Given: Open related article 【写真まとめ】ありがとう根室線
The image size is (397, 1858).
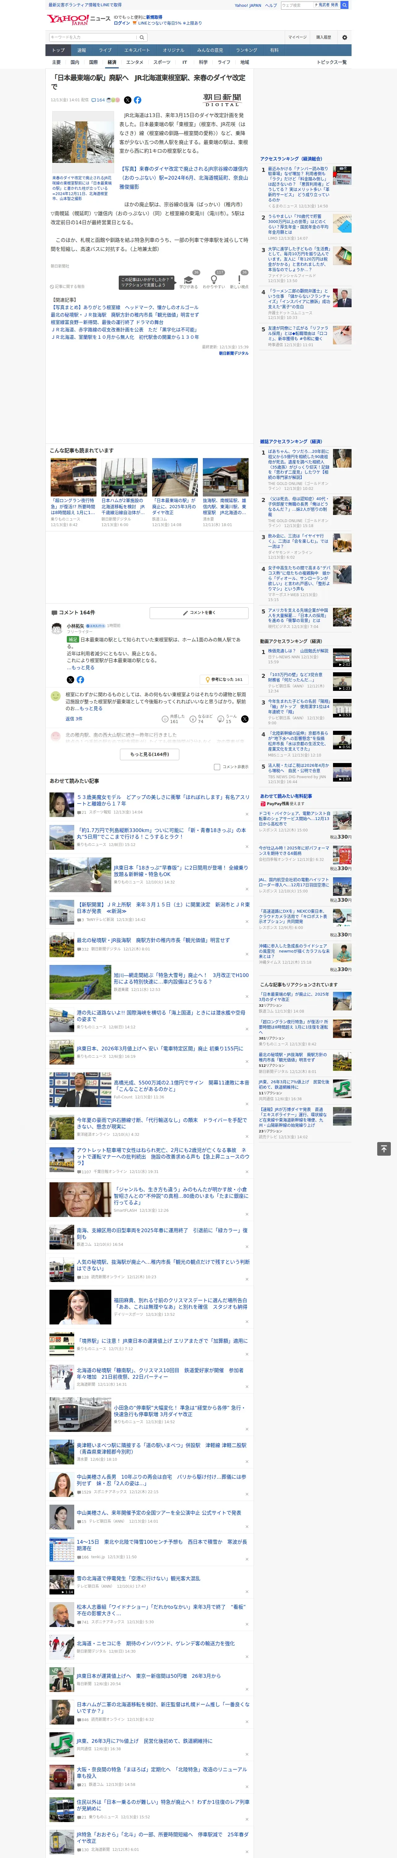Looking at the screenshot, I should coord(125,307).
